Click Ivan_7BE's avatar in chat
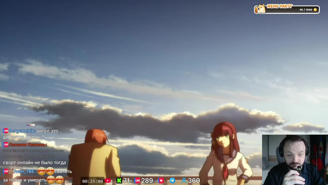Viewport: 328px width, 185px height. (11, 171)
